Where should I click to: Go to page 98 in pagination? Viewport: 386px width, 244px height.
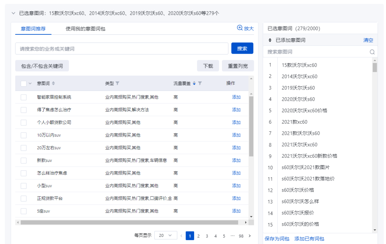click(x=241, y=236)
